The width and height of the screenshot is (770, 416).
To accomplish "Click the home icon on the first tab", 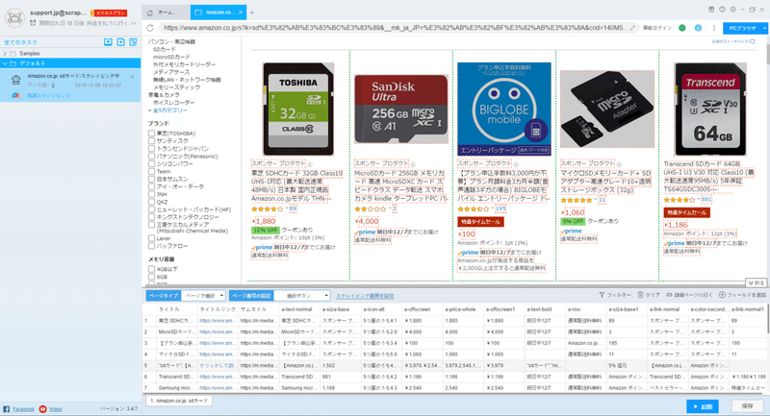I will click(150, 12).
